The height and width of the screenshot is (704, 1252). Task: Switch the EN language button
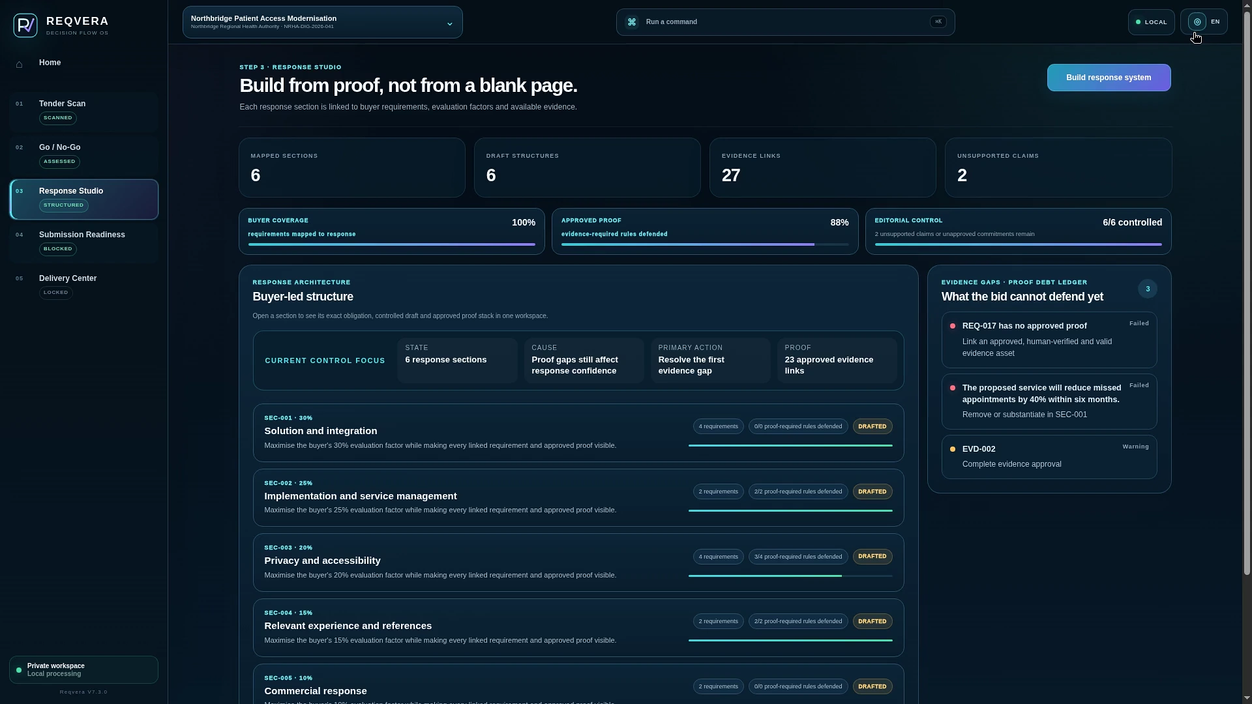coord(1204,22)
